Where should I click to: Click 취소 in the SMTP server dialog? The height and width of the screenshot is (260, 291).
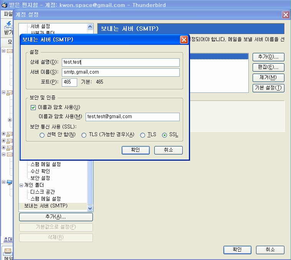[x=168, y=150]
